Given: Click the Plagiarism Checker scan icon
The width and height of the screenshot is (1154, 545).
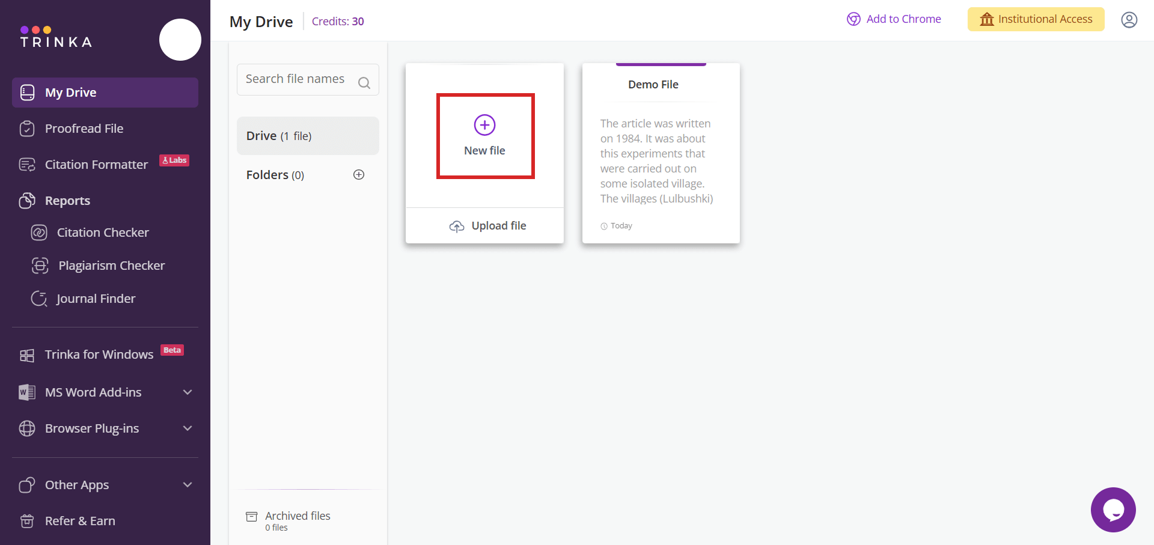Looking at the screenshot, I should 40,266.
